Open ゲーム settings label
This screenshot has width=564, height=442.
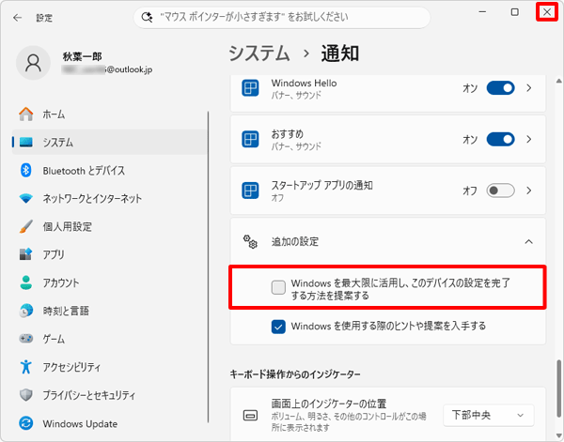54,339
